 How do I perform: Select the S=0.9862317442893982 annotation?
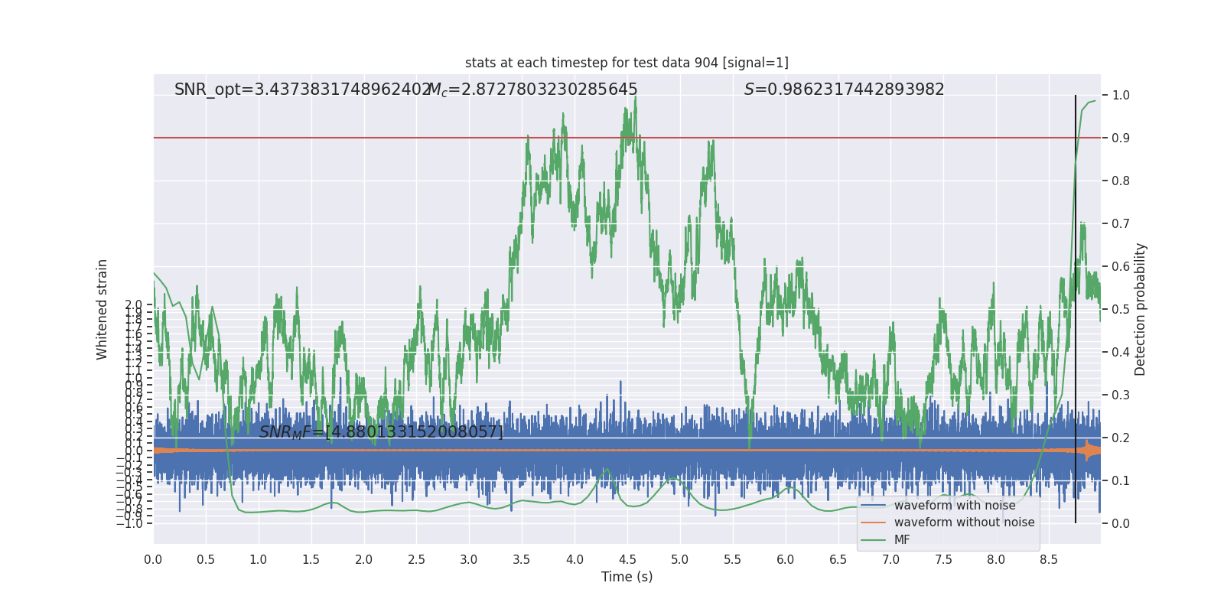pyautogui.click(x=845, y=90)
